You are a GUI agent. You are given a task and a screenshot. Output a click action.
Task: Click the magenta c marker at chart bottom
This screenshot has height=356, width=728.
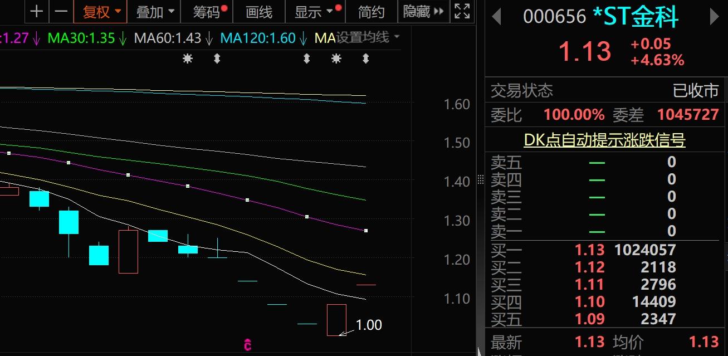(x=247, y=344)
